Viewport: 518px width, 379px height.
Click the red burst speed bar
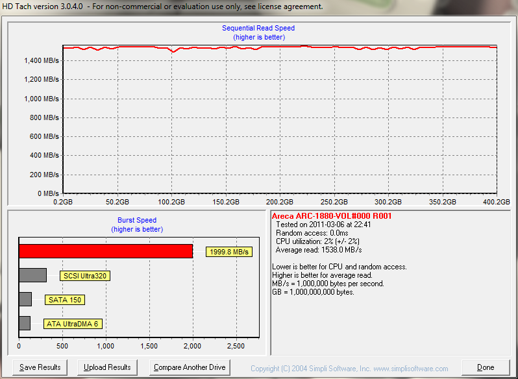click(106, 251)
